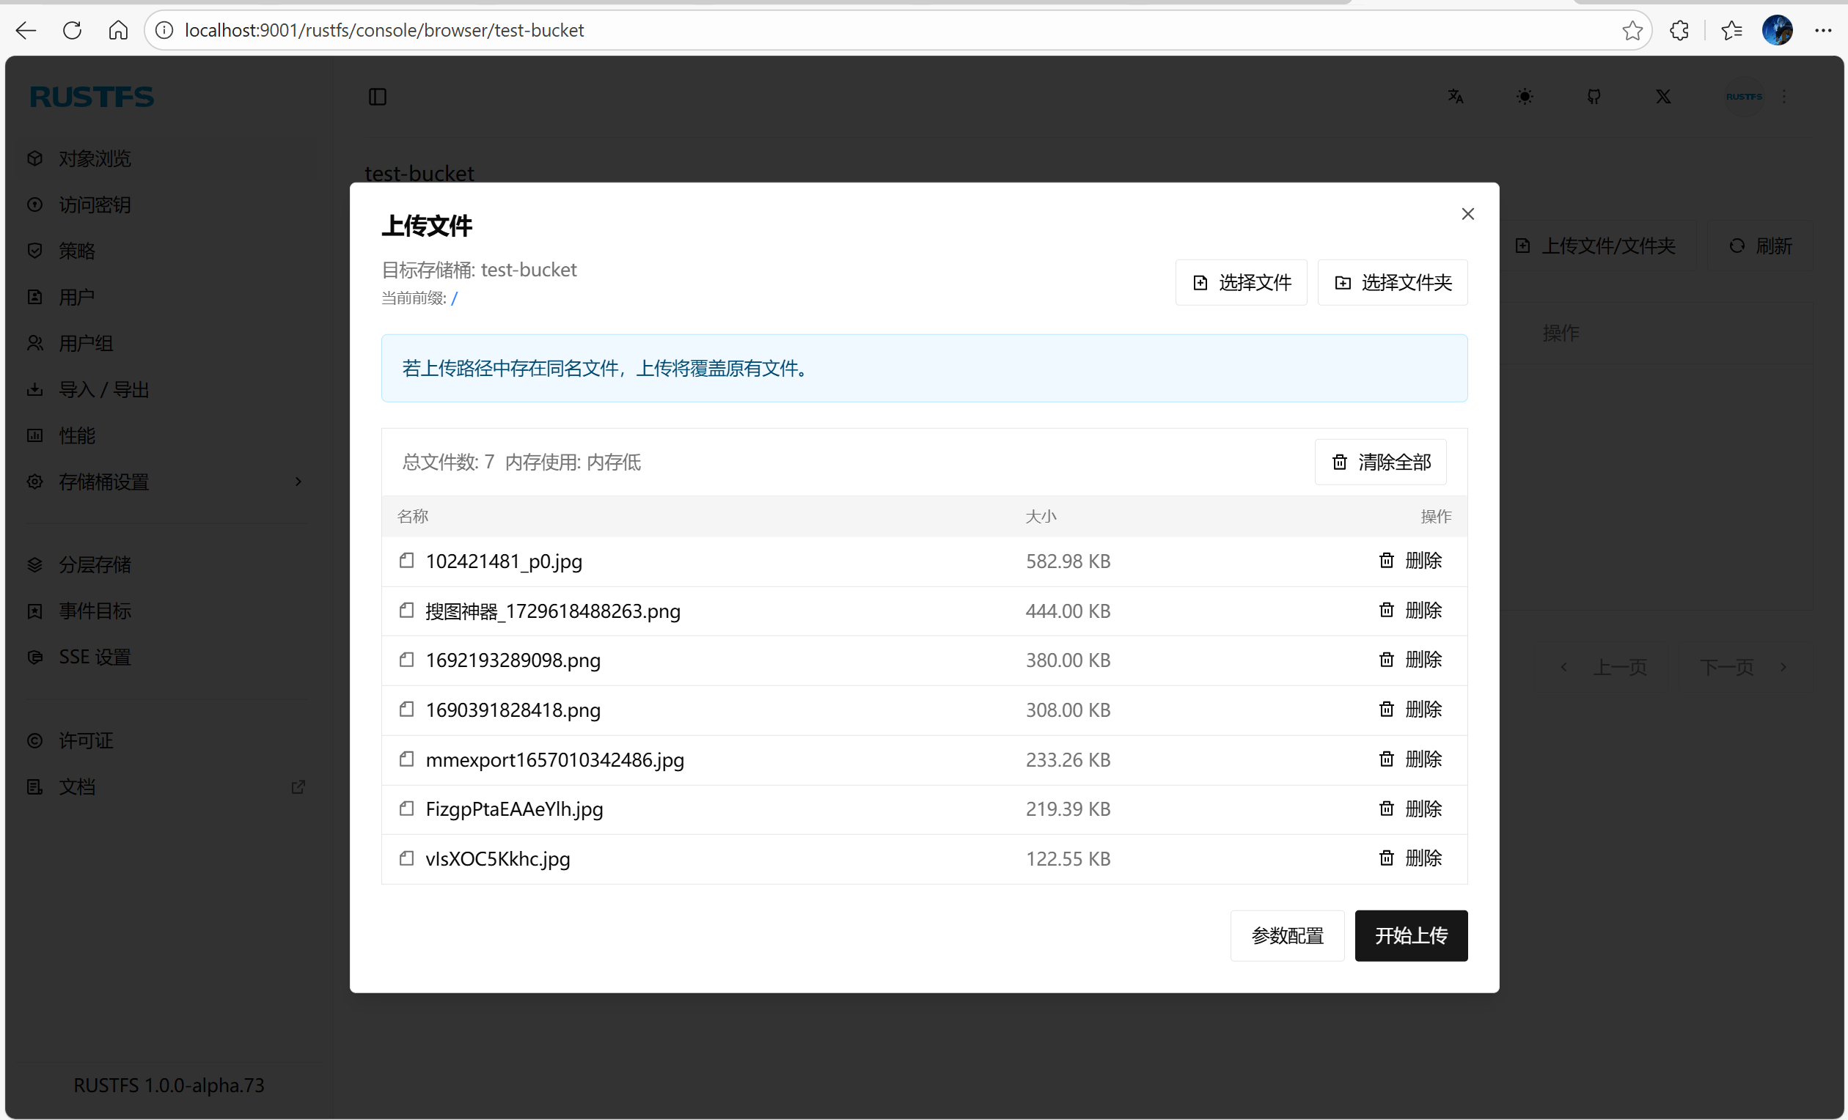Image resolution: width=1848 pixels, height=1120 pixels.
Task: Click the RUSTFS user avatar
Action: 1744,97
